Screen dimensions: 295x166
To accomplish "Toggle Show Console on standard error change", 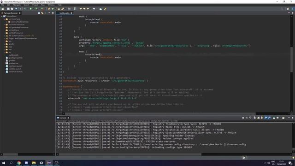I will tap(269, 118).
